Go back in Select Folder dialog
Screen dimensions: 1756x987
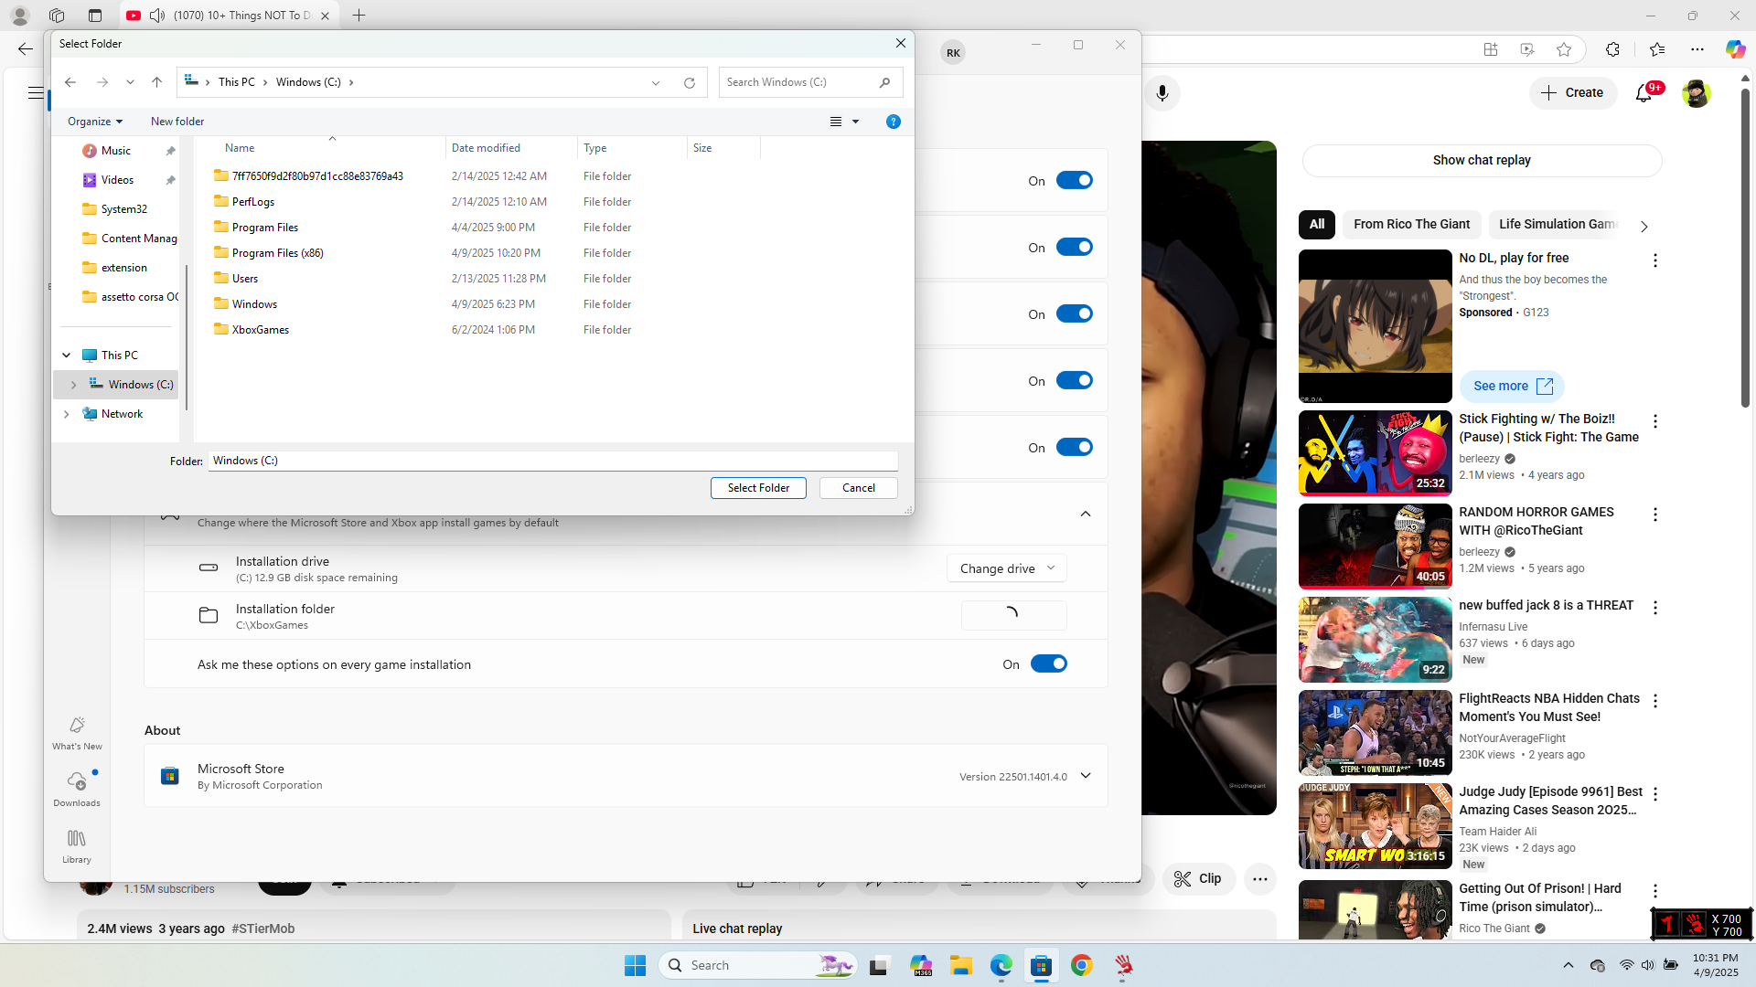coord(70,82)
